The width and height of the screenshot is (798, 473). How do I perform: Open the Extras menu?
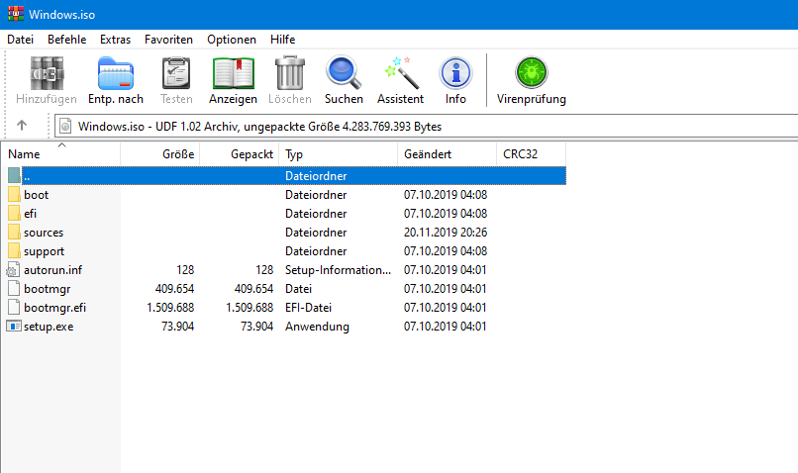click(115, 40)
